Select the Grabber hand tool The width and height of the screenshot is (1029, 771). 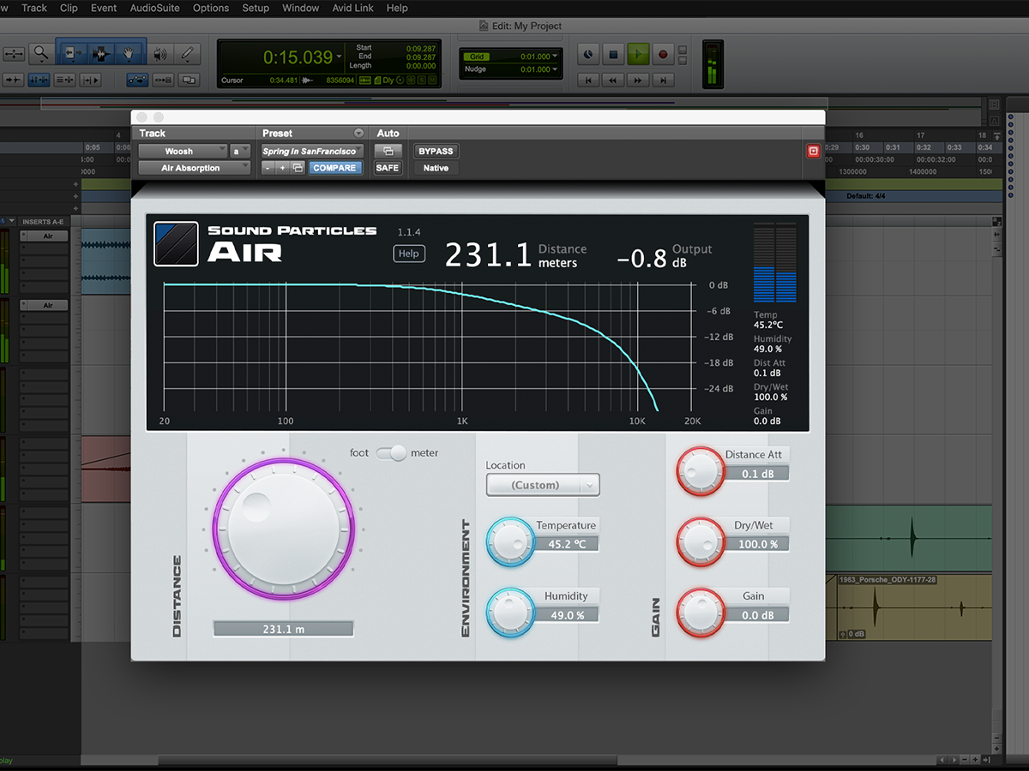(130, 54)
